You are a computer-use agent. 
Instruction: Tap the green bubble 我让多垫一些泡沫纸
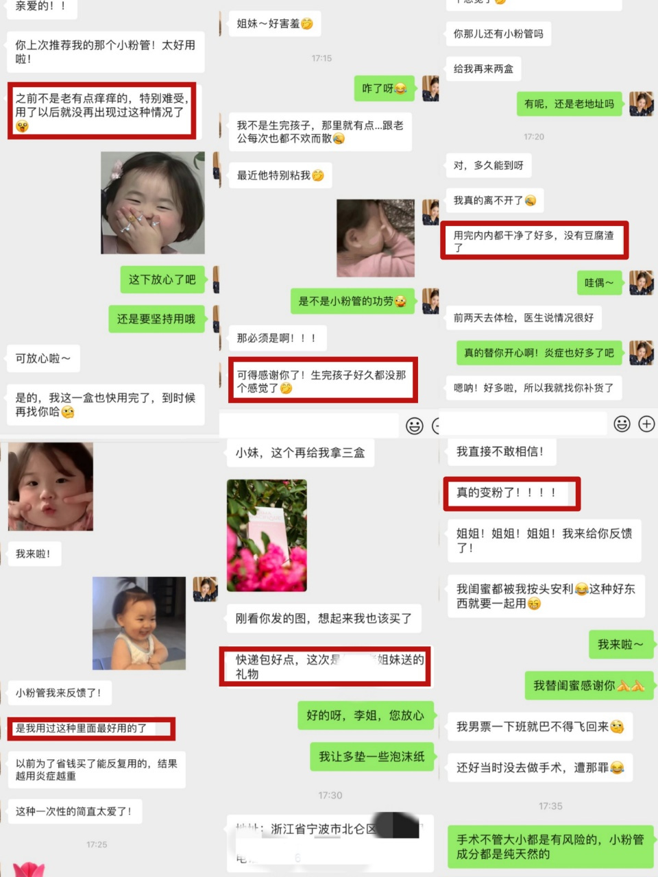pos(371,756)
